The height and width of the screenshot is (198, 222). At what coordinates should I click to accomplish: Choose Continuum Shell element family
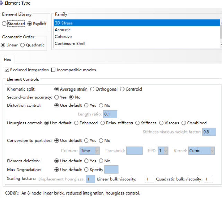point(70,44)
